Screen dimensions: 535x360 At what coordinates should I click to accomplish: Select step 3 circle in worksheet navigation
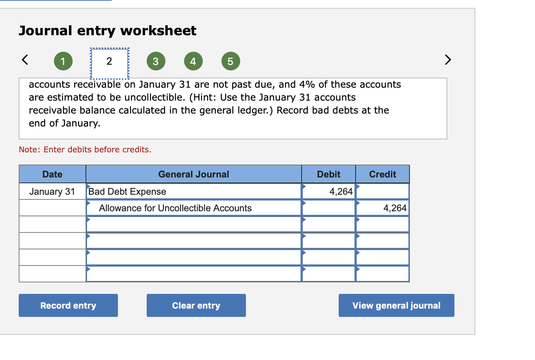156,61
